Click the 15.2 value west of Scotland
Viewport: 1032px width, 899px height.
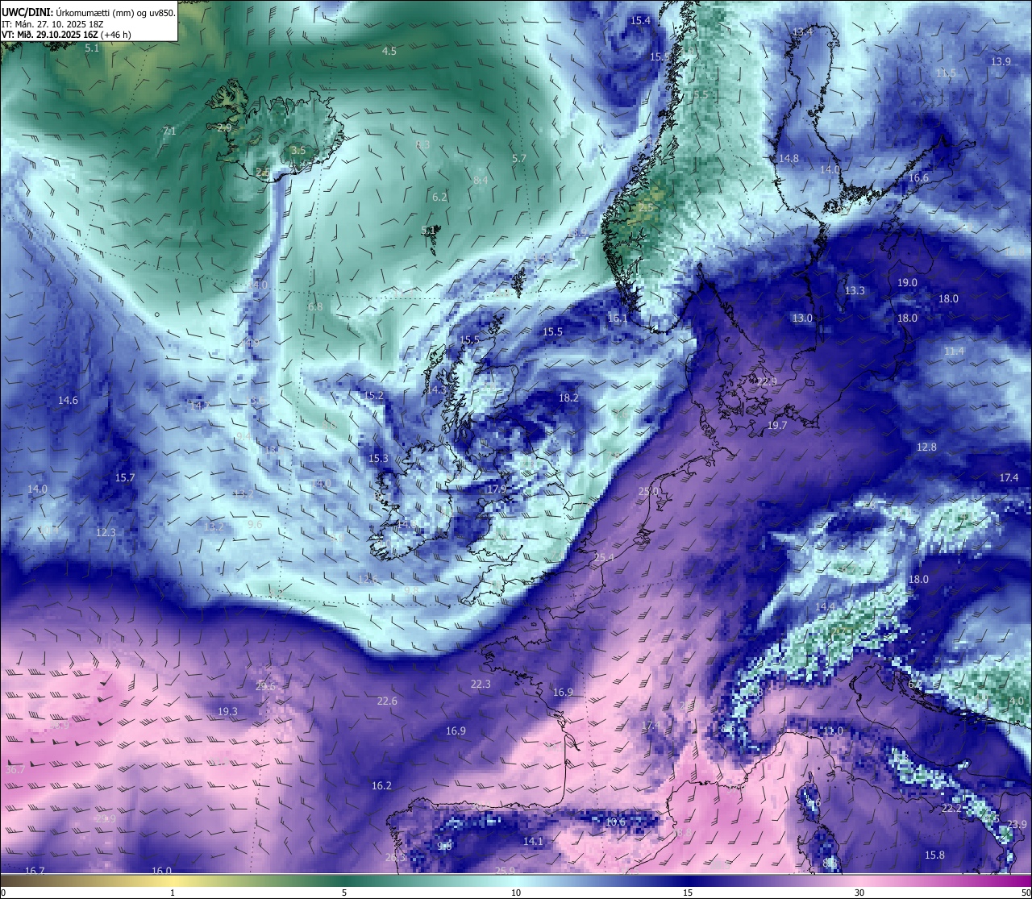(374, 396)
